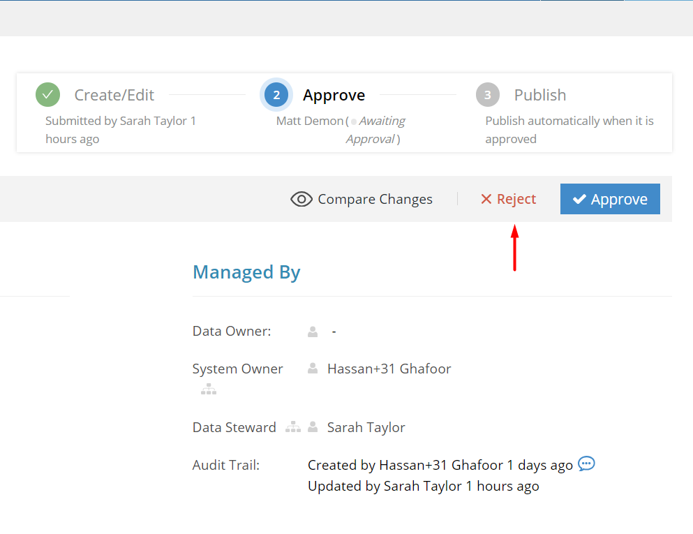
Task: Click the Awaiting Approval status dot
Action: tap(354, 121)
